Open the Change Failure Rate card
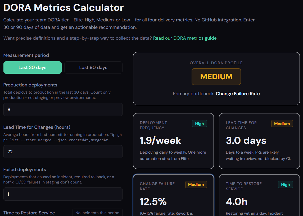Image resolution: width=303 pixels, height=216 pixels. pyautogui.click(x=173, y=195)
